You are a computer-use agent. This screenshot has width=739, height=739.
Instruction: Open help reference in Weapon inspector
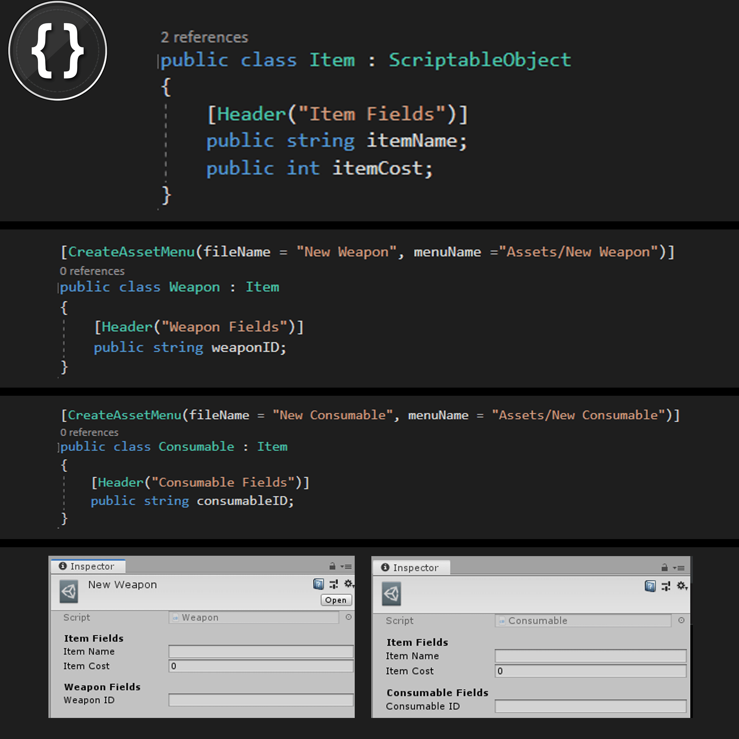pos(318,584)
